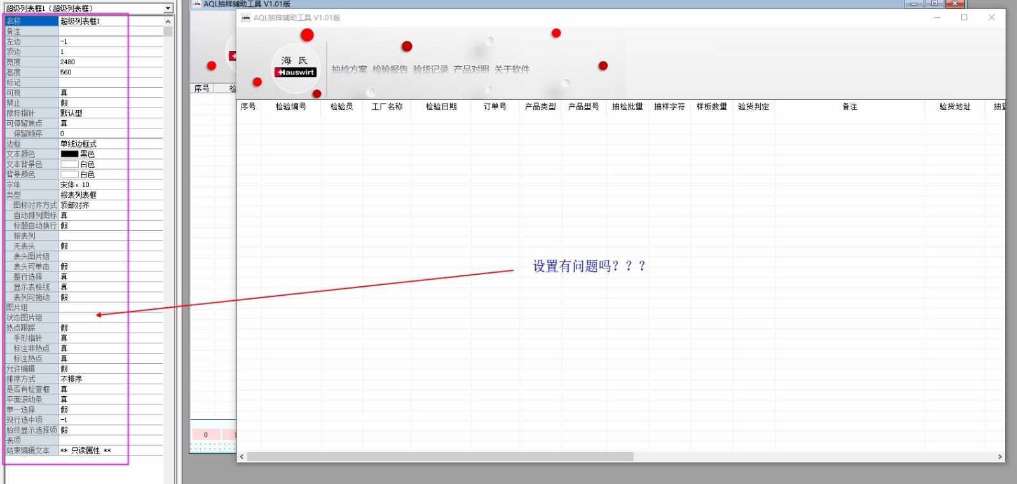Click the 样板数量 column header
This screenshot has height=484, width=1017.
point(711,107)
